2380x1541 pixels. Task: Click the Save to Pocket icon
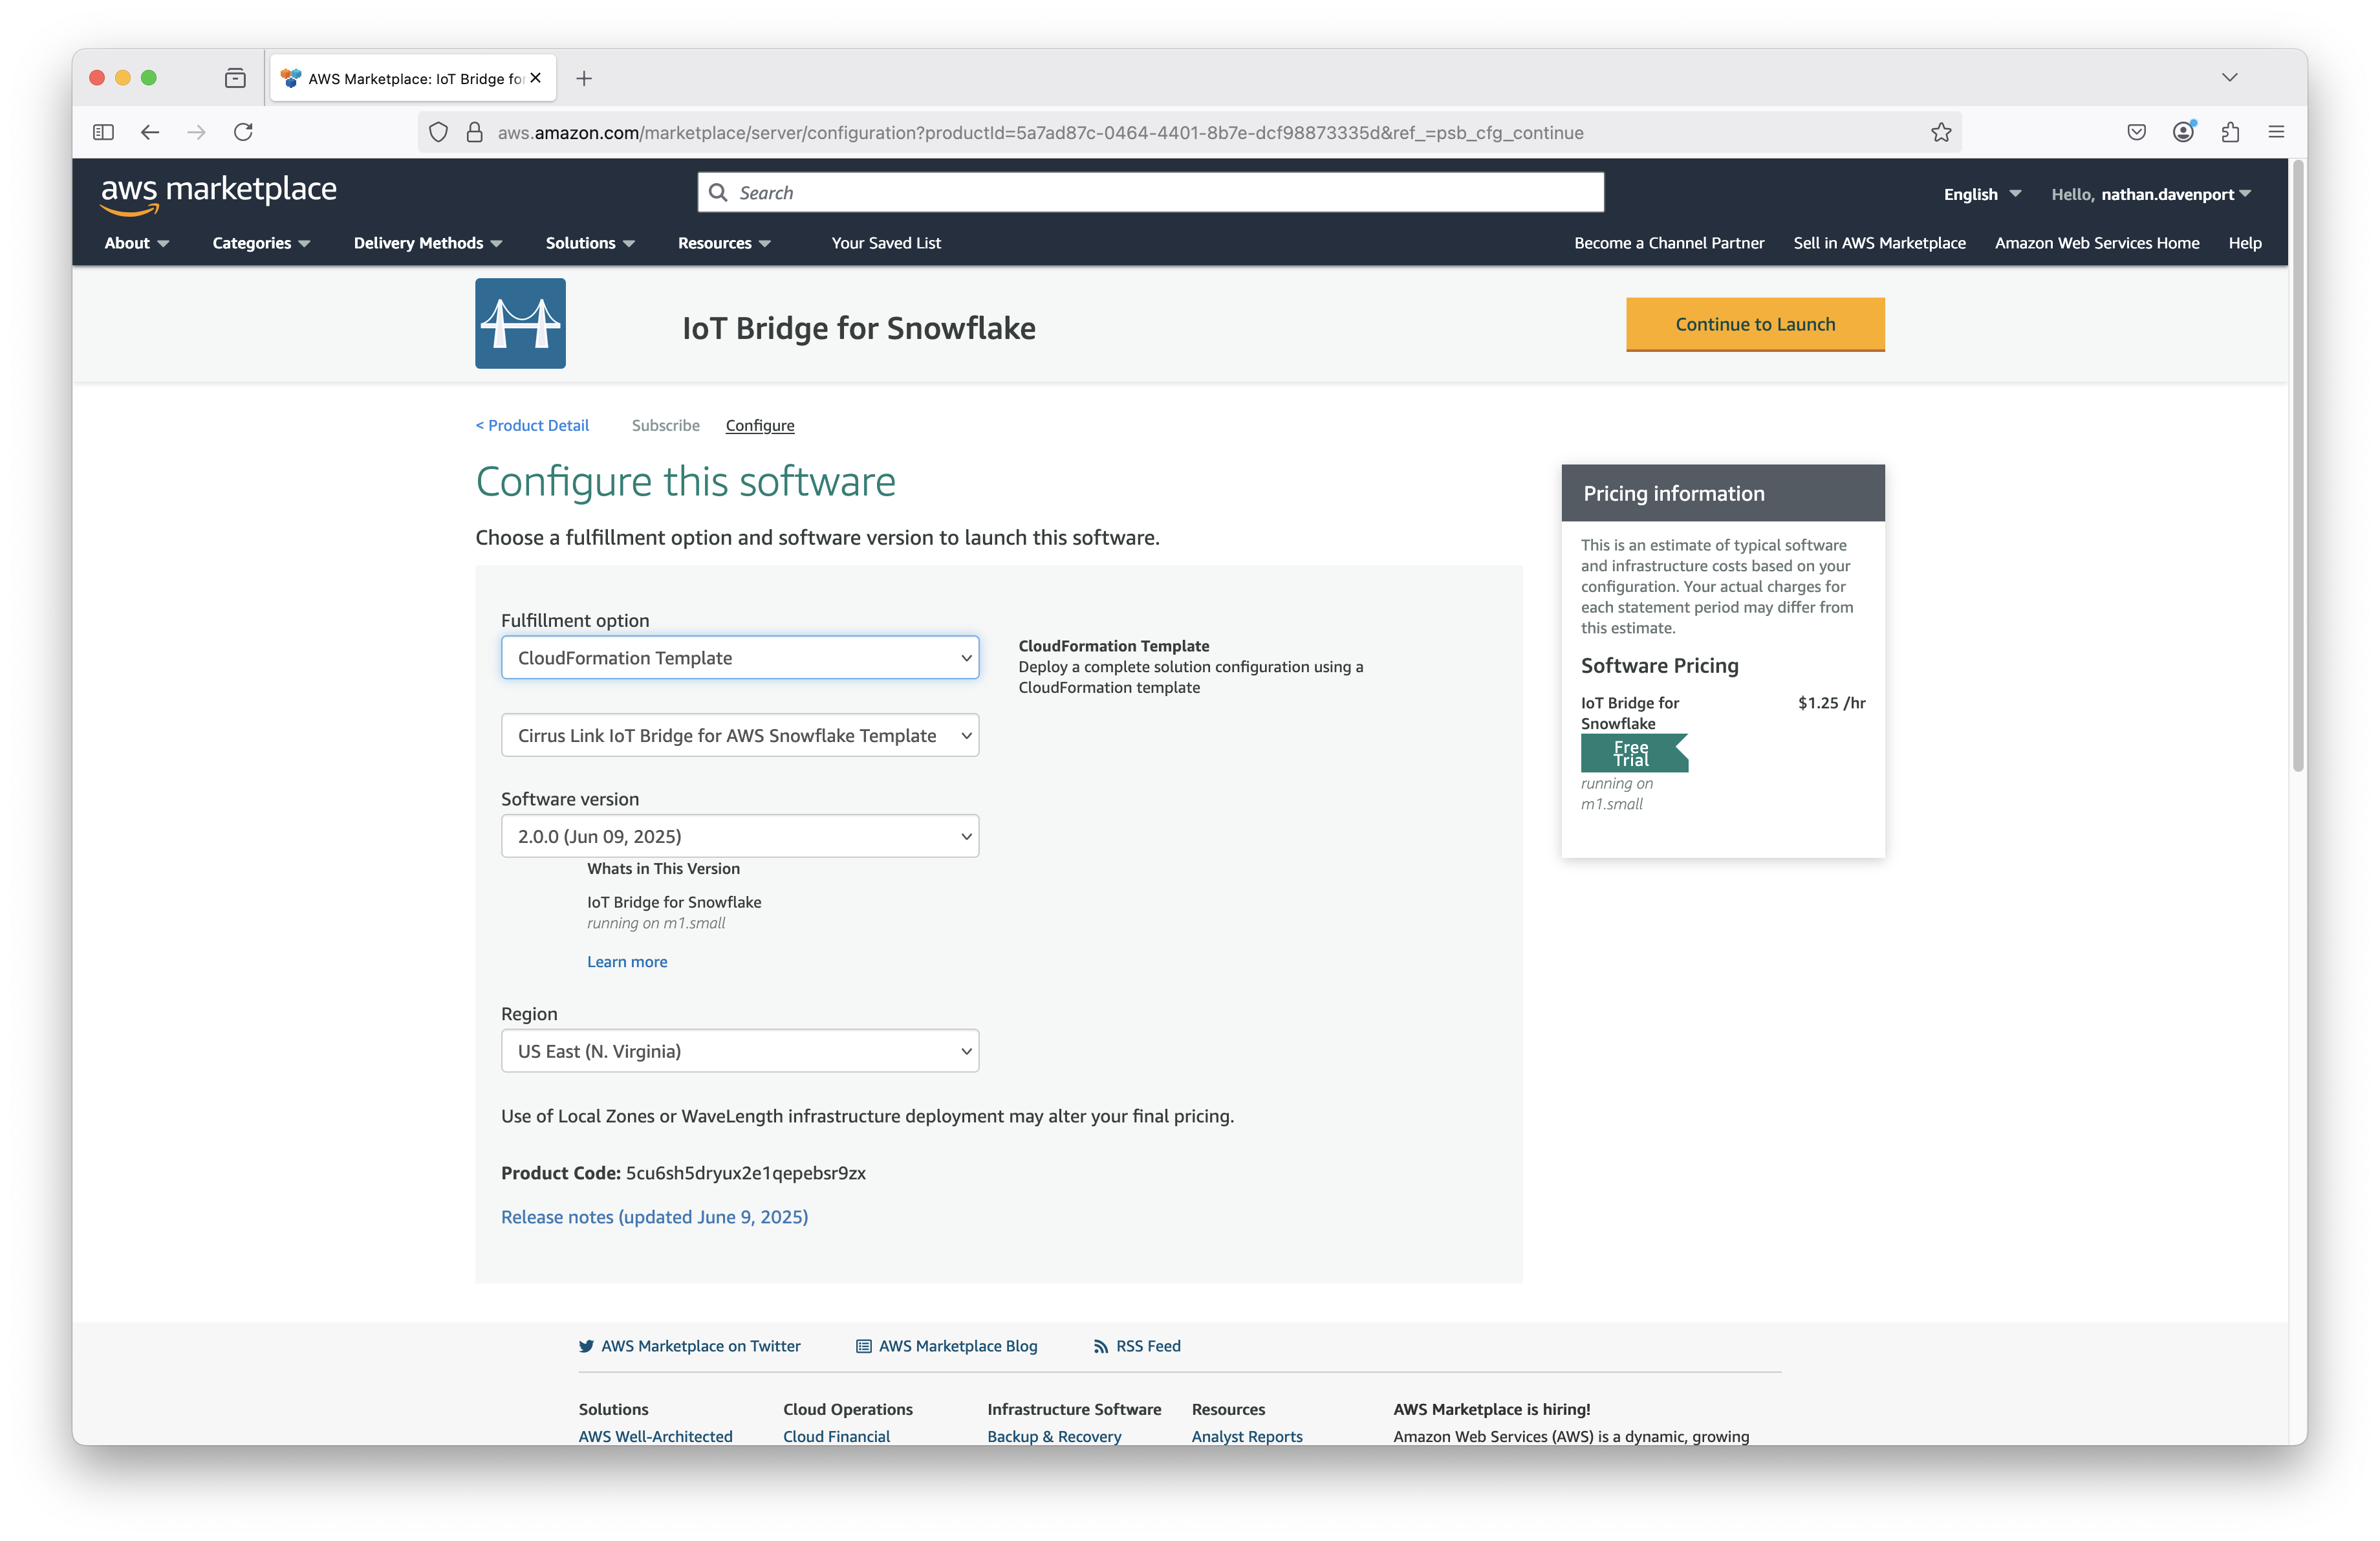tap(2136, 132)
